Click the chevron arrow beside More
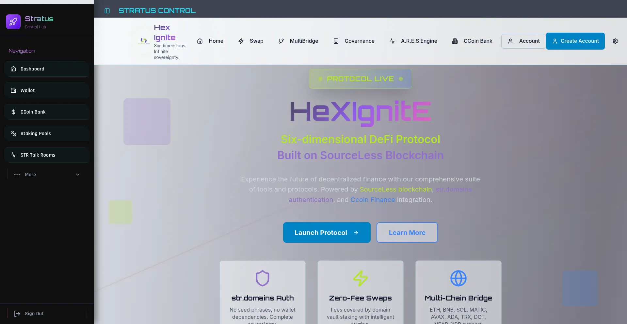The image size is (627, 324). pyautogui.click(x=78, y=175)
